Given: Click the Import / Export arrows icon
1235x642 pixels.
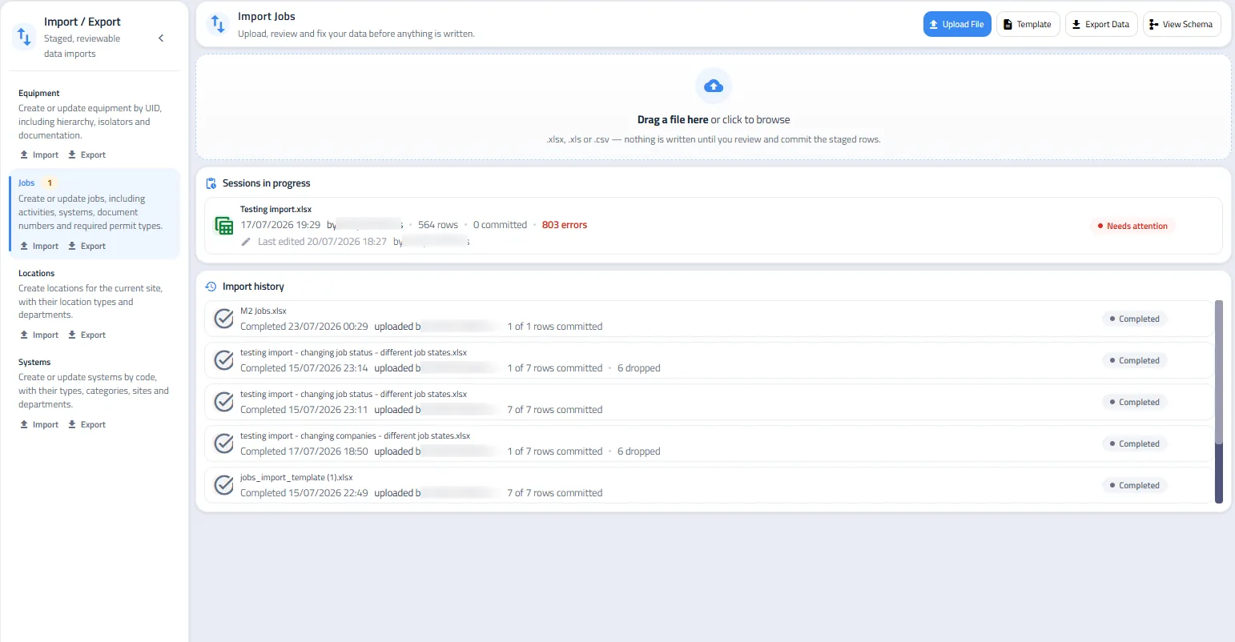Looking at the screenshot, I should coord(24,37).
